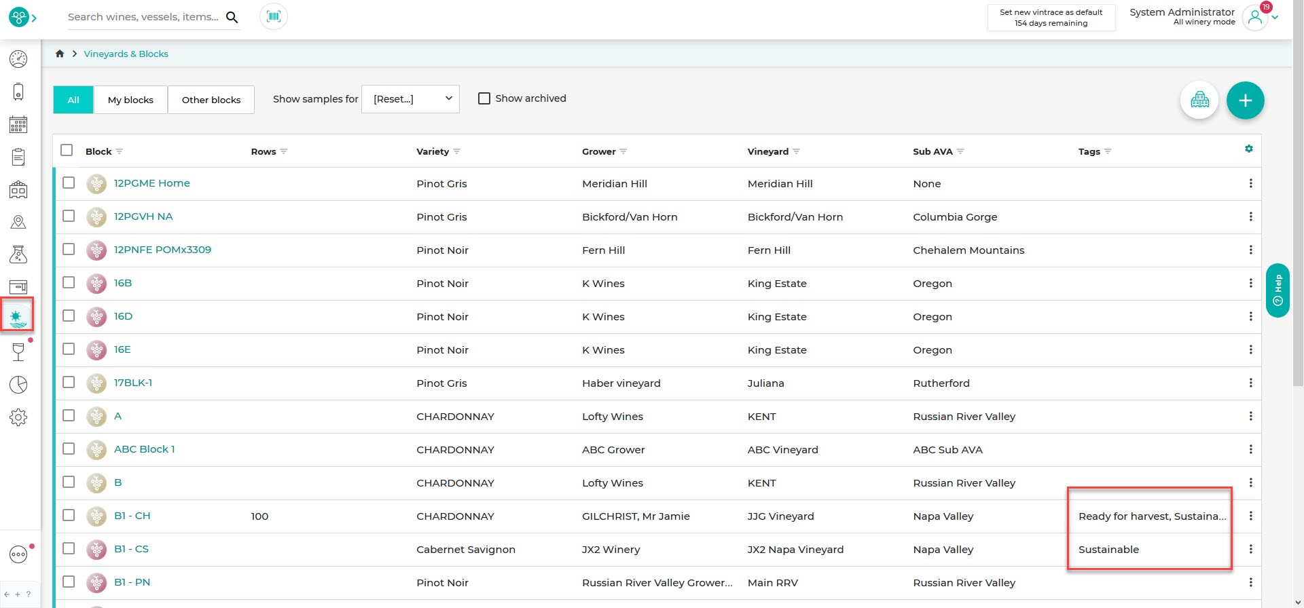This screenshot has height=608, width=1304.
Task: Open the table column settings gear
Action: click(x=1248, y=149)
